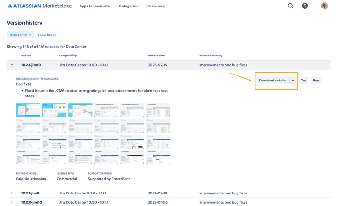356x206 pixels.
Task: Open the second screenshot thumbnail with charts
Action: point(54,110)
